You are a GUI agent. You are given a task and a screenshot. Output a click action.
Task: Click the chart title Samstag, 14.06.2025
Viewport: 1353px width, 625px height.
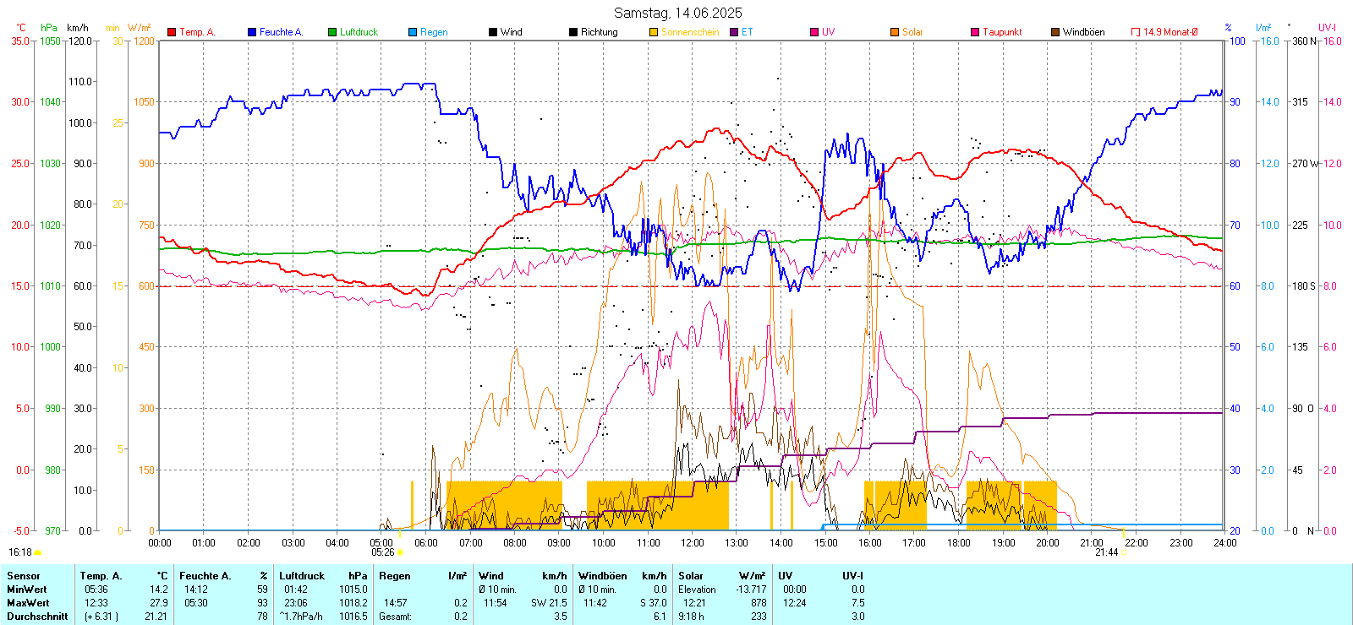point(677,13)
